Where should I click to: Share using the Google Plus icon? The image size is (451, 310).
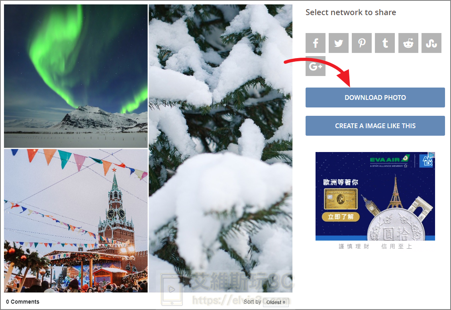coord(316,66)
